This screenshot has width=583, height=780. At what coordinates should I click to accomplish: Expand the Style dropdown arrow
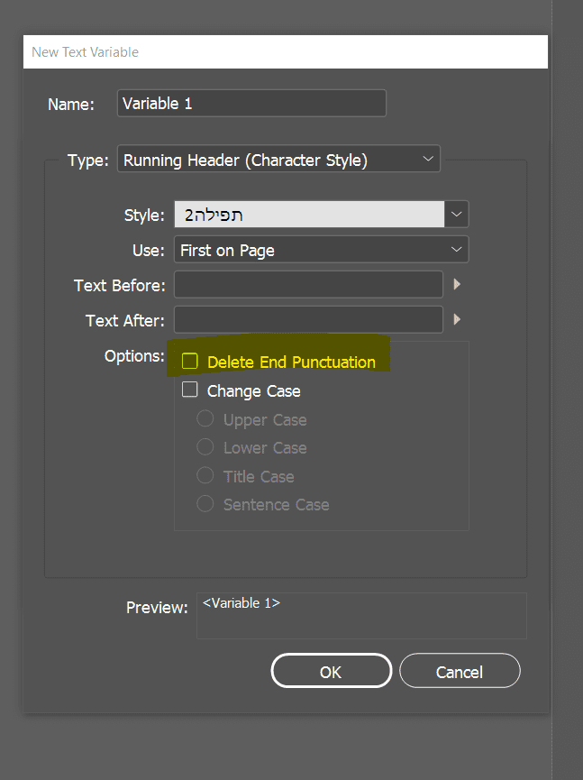tap(457, 215)
